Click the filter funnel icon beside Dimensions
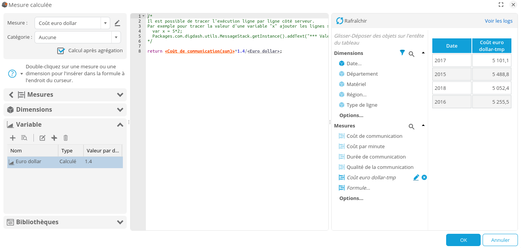 click(402, 53)
